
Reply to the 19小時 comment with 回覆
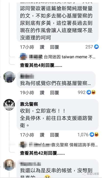[x=55, y=93]
